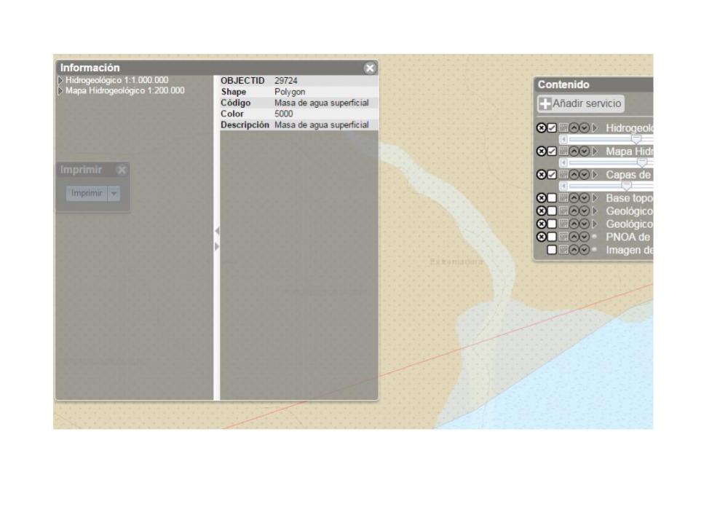Click the dotted-square icon on the PNOA de row
Image resolution: width=728 pixels, height=515 pixels.
pyautogui.click(x=563, y=237)
